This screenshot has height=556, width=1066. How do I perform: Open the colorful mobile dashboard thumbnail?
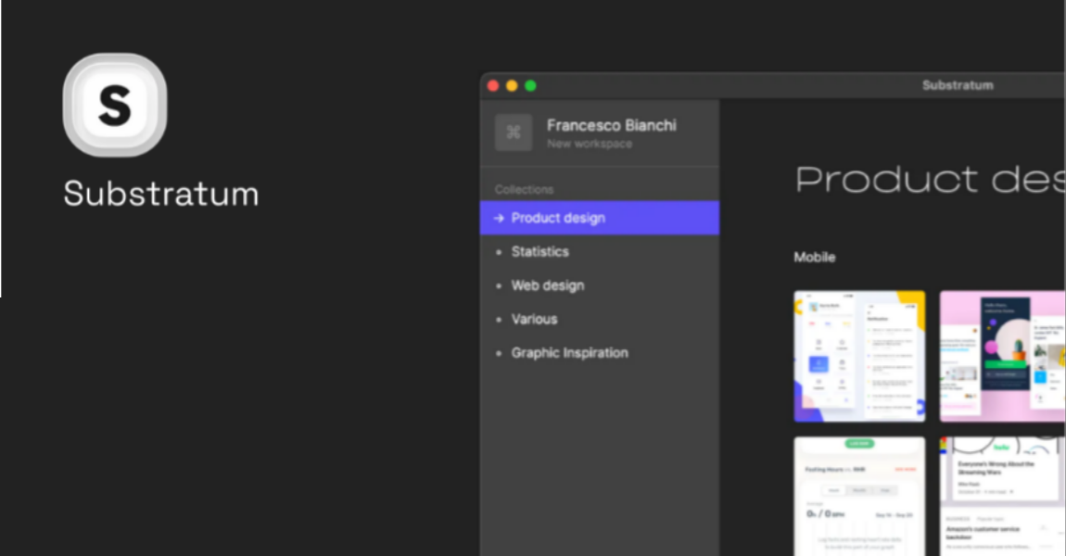pyautogui.click(x=859, y=356)
